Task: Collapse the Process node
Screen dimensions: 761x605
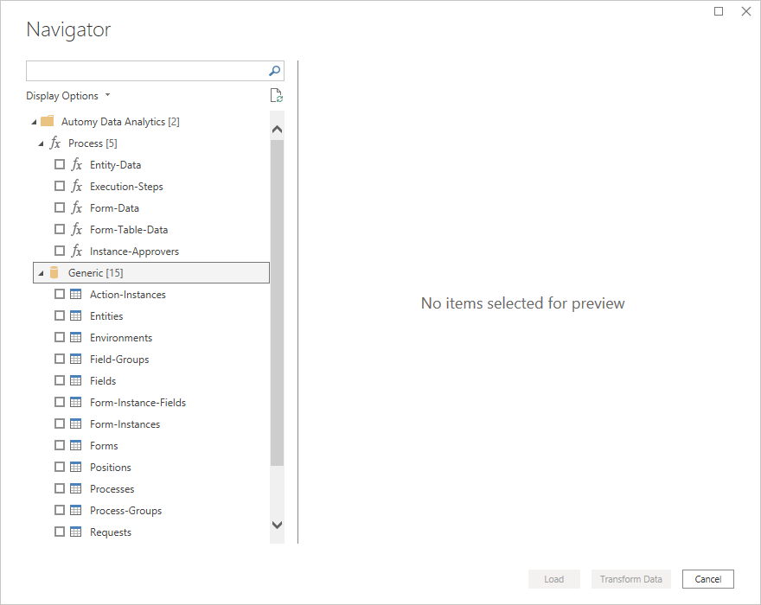Action: click(41, 143)
